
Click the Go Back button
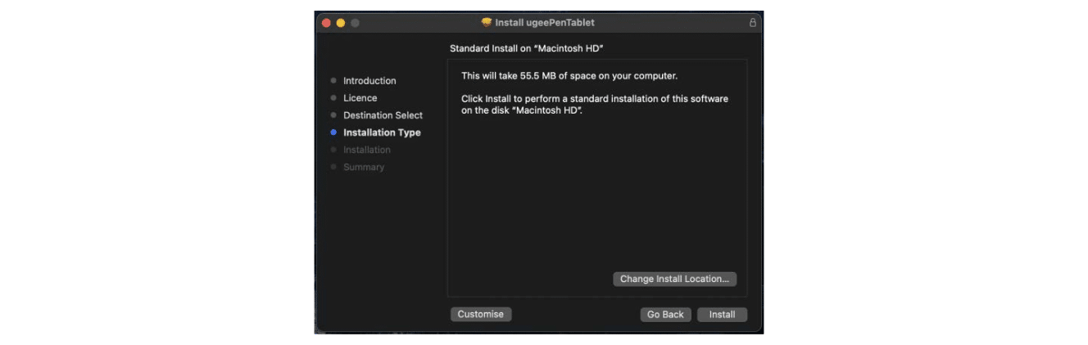click(665, 314)
